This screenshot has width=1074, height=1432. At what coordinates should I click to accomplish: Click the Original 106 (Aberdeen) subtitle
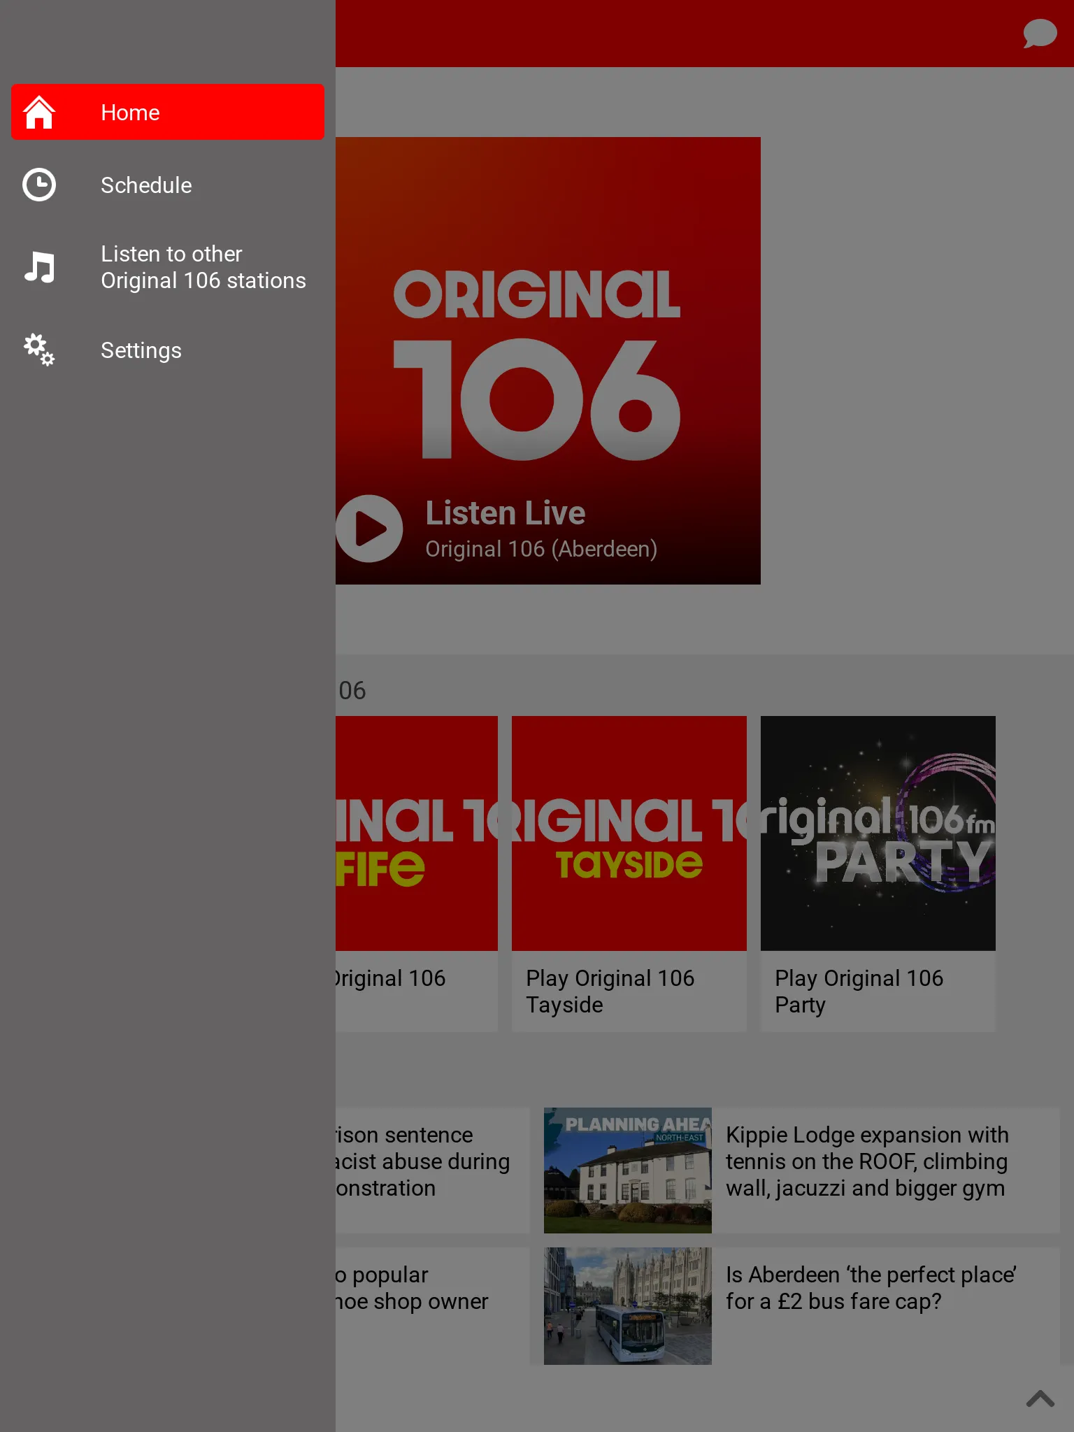(x=541, y=550)
